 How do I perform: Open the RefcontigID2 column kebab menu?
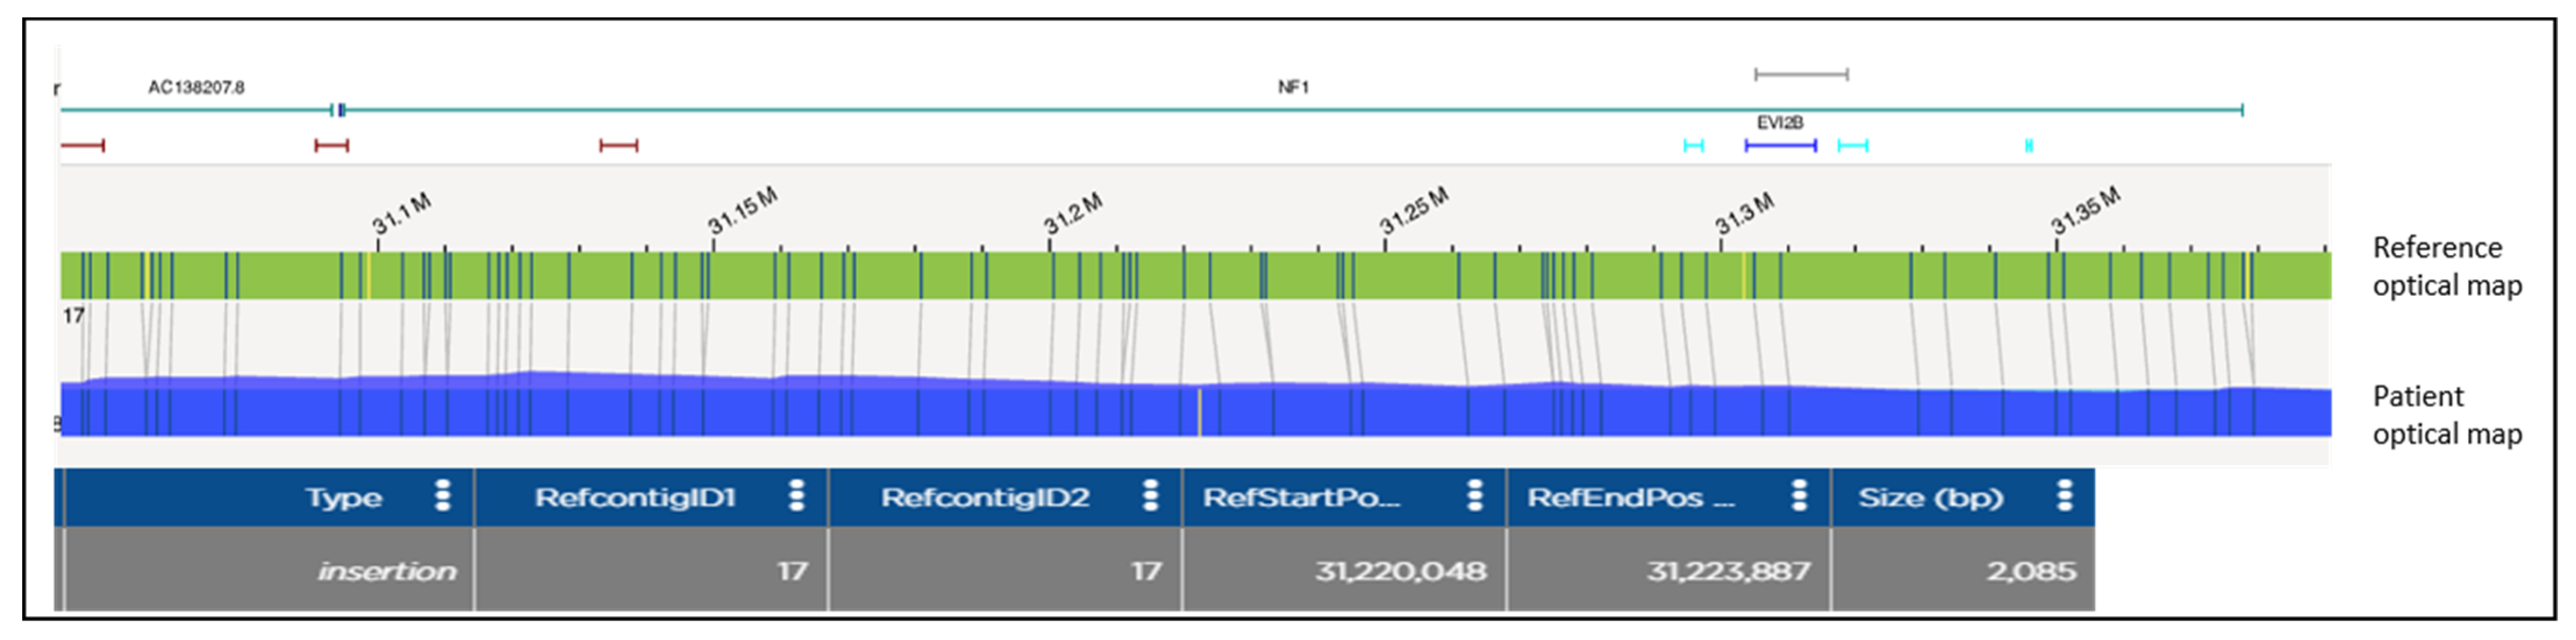click(1150, 496)
